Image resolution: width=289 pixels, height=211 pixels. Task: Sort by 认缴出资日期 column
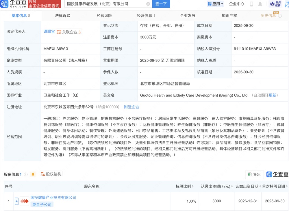point(260,186)
